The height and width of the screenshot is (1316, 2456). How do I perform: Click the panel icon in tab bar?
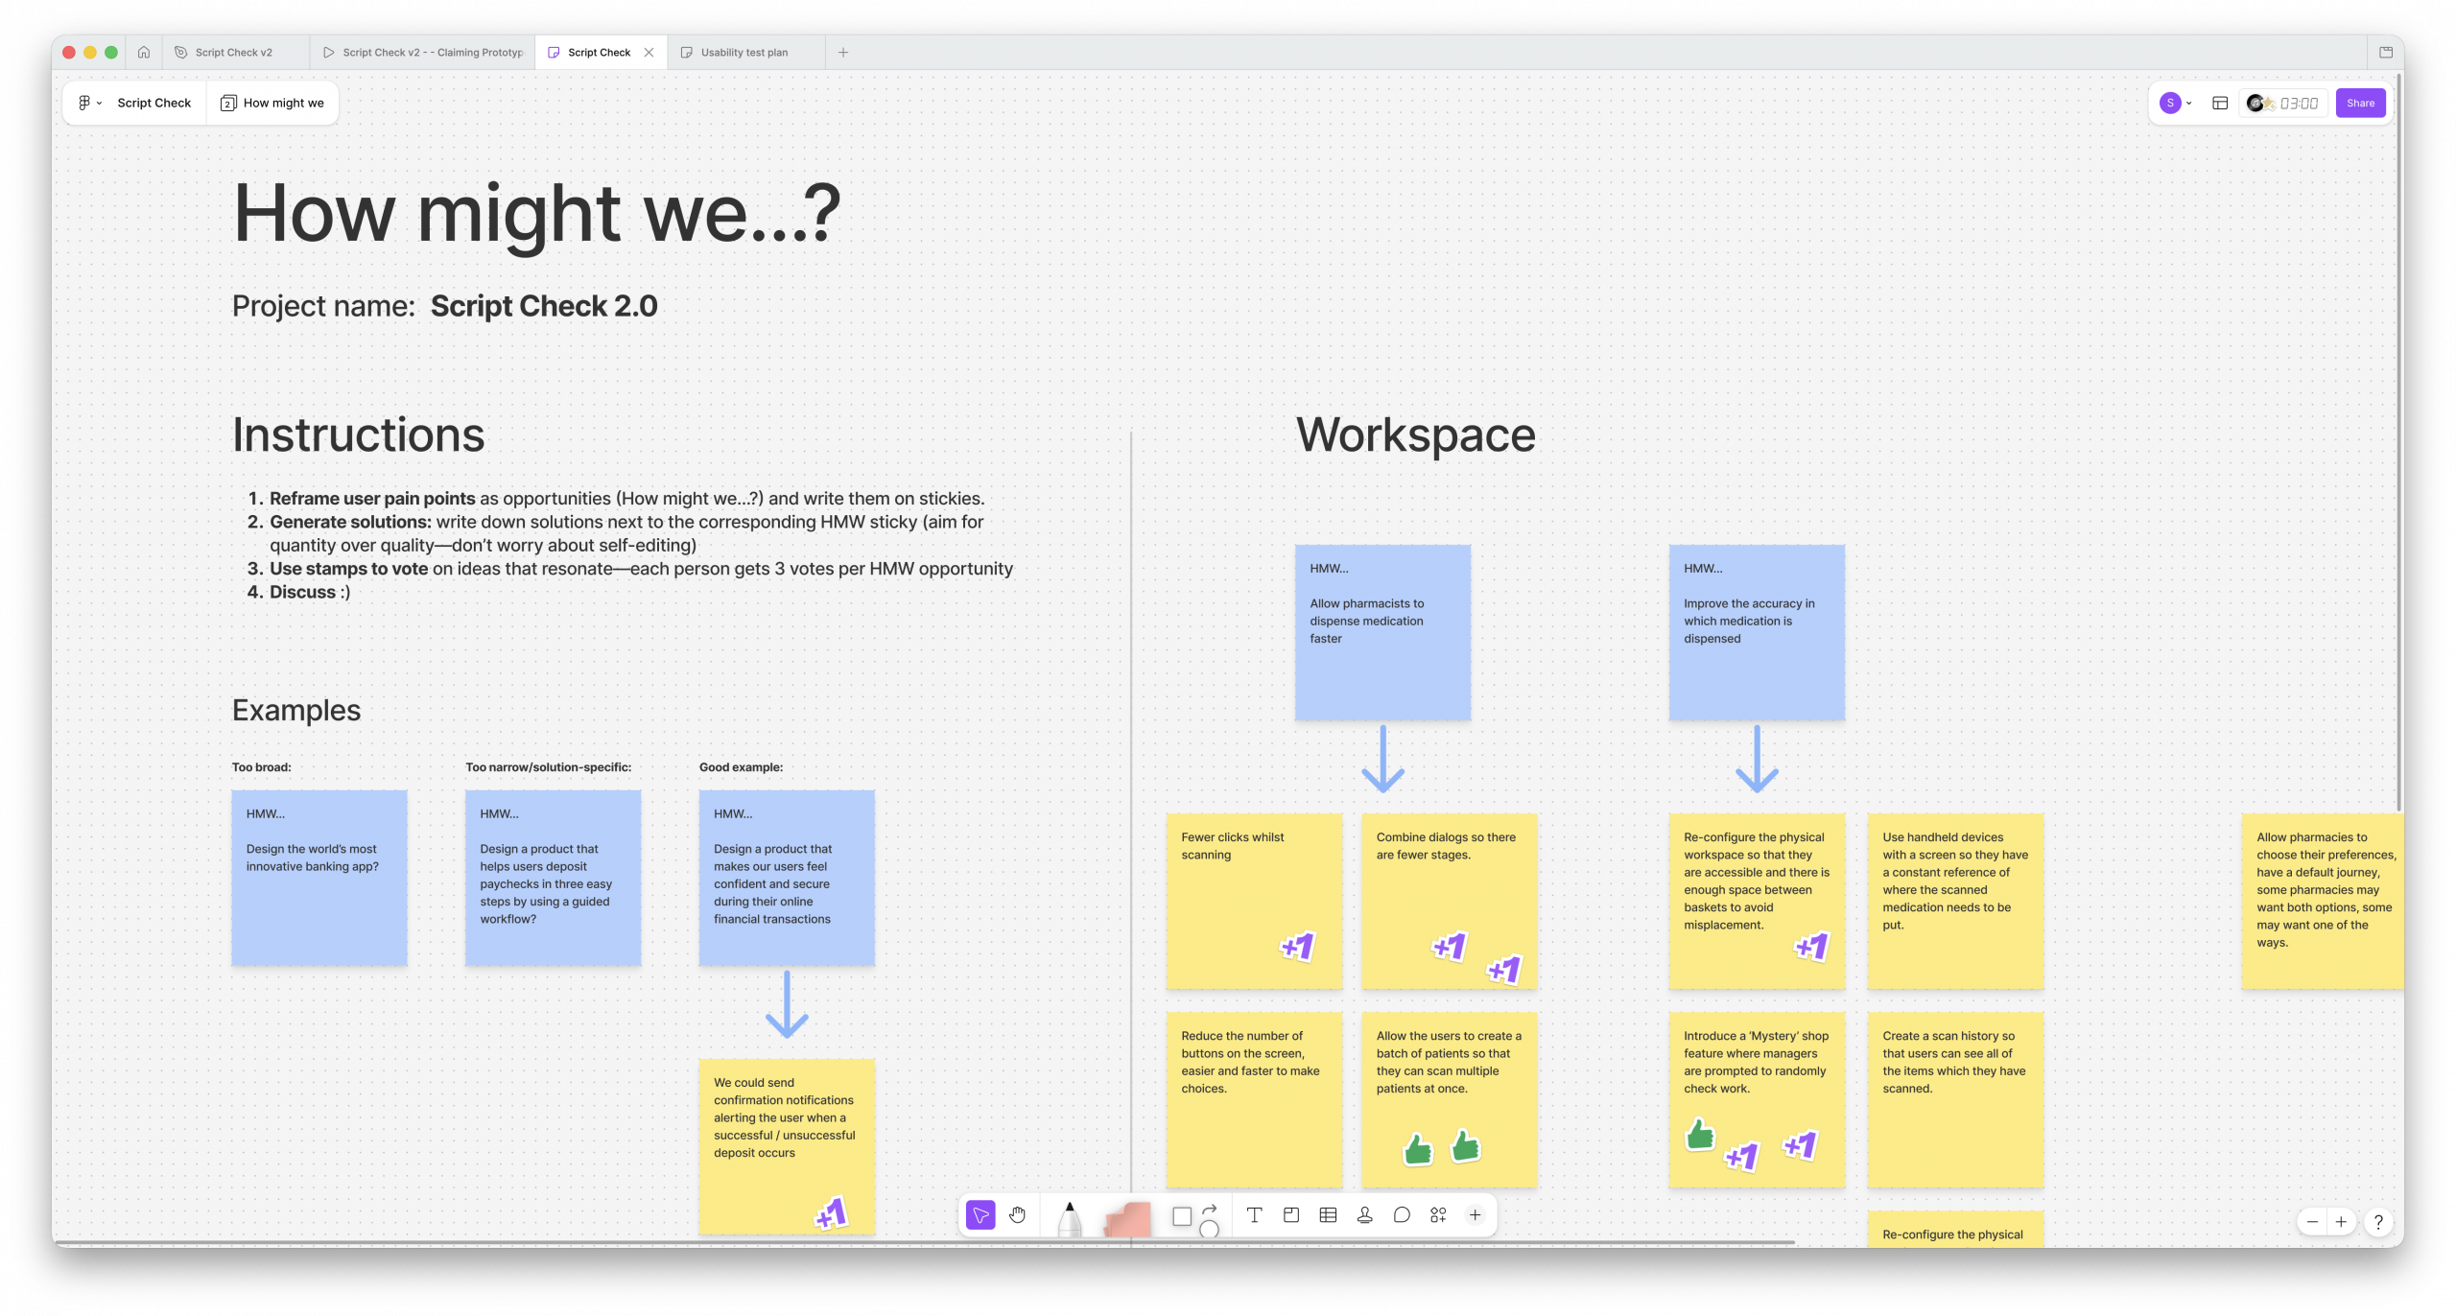[2385, 53]
